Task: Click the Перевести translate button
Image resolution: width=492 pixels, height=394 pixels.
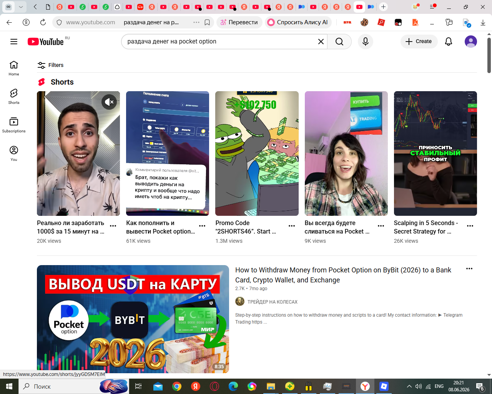Action: [x=239, y=22]
